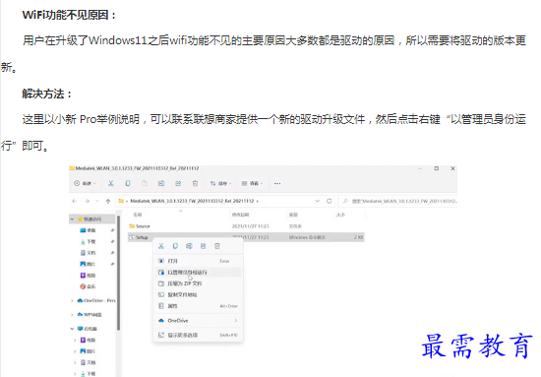Click the Mediatek_WLAN path in address bar
The image size is (541, 377).
click(192, 201)
